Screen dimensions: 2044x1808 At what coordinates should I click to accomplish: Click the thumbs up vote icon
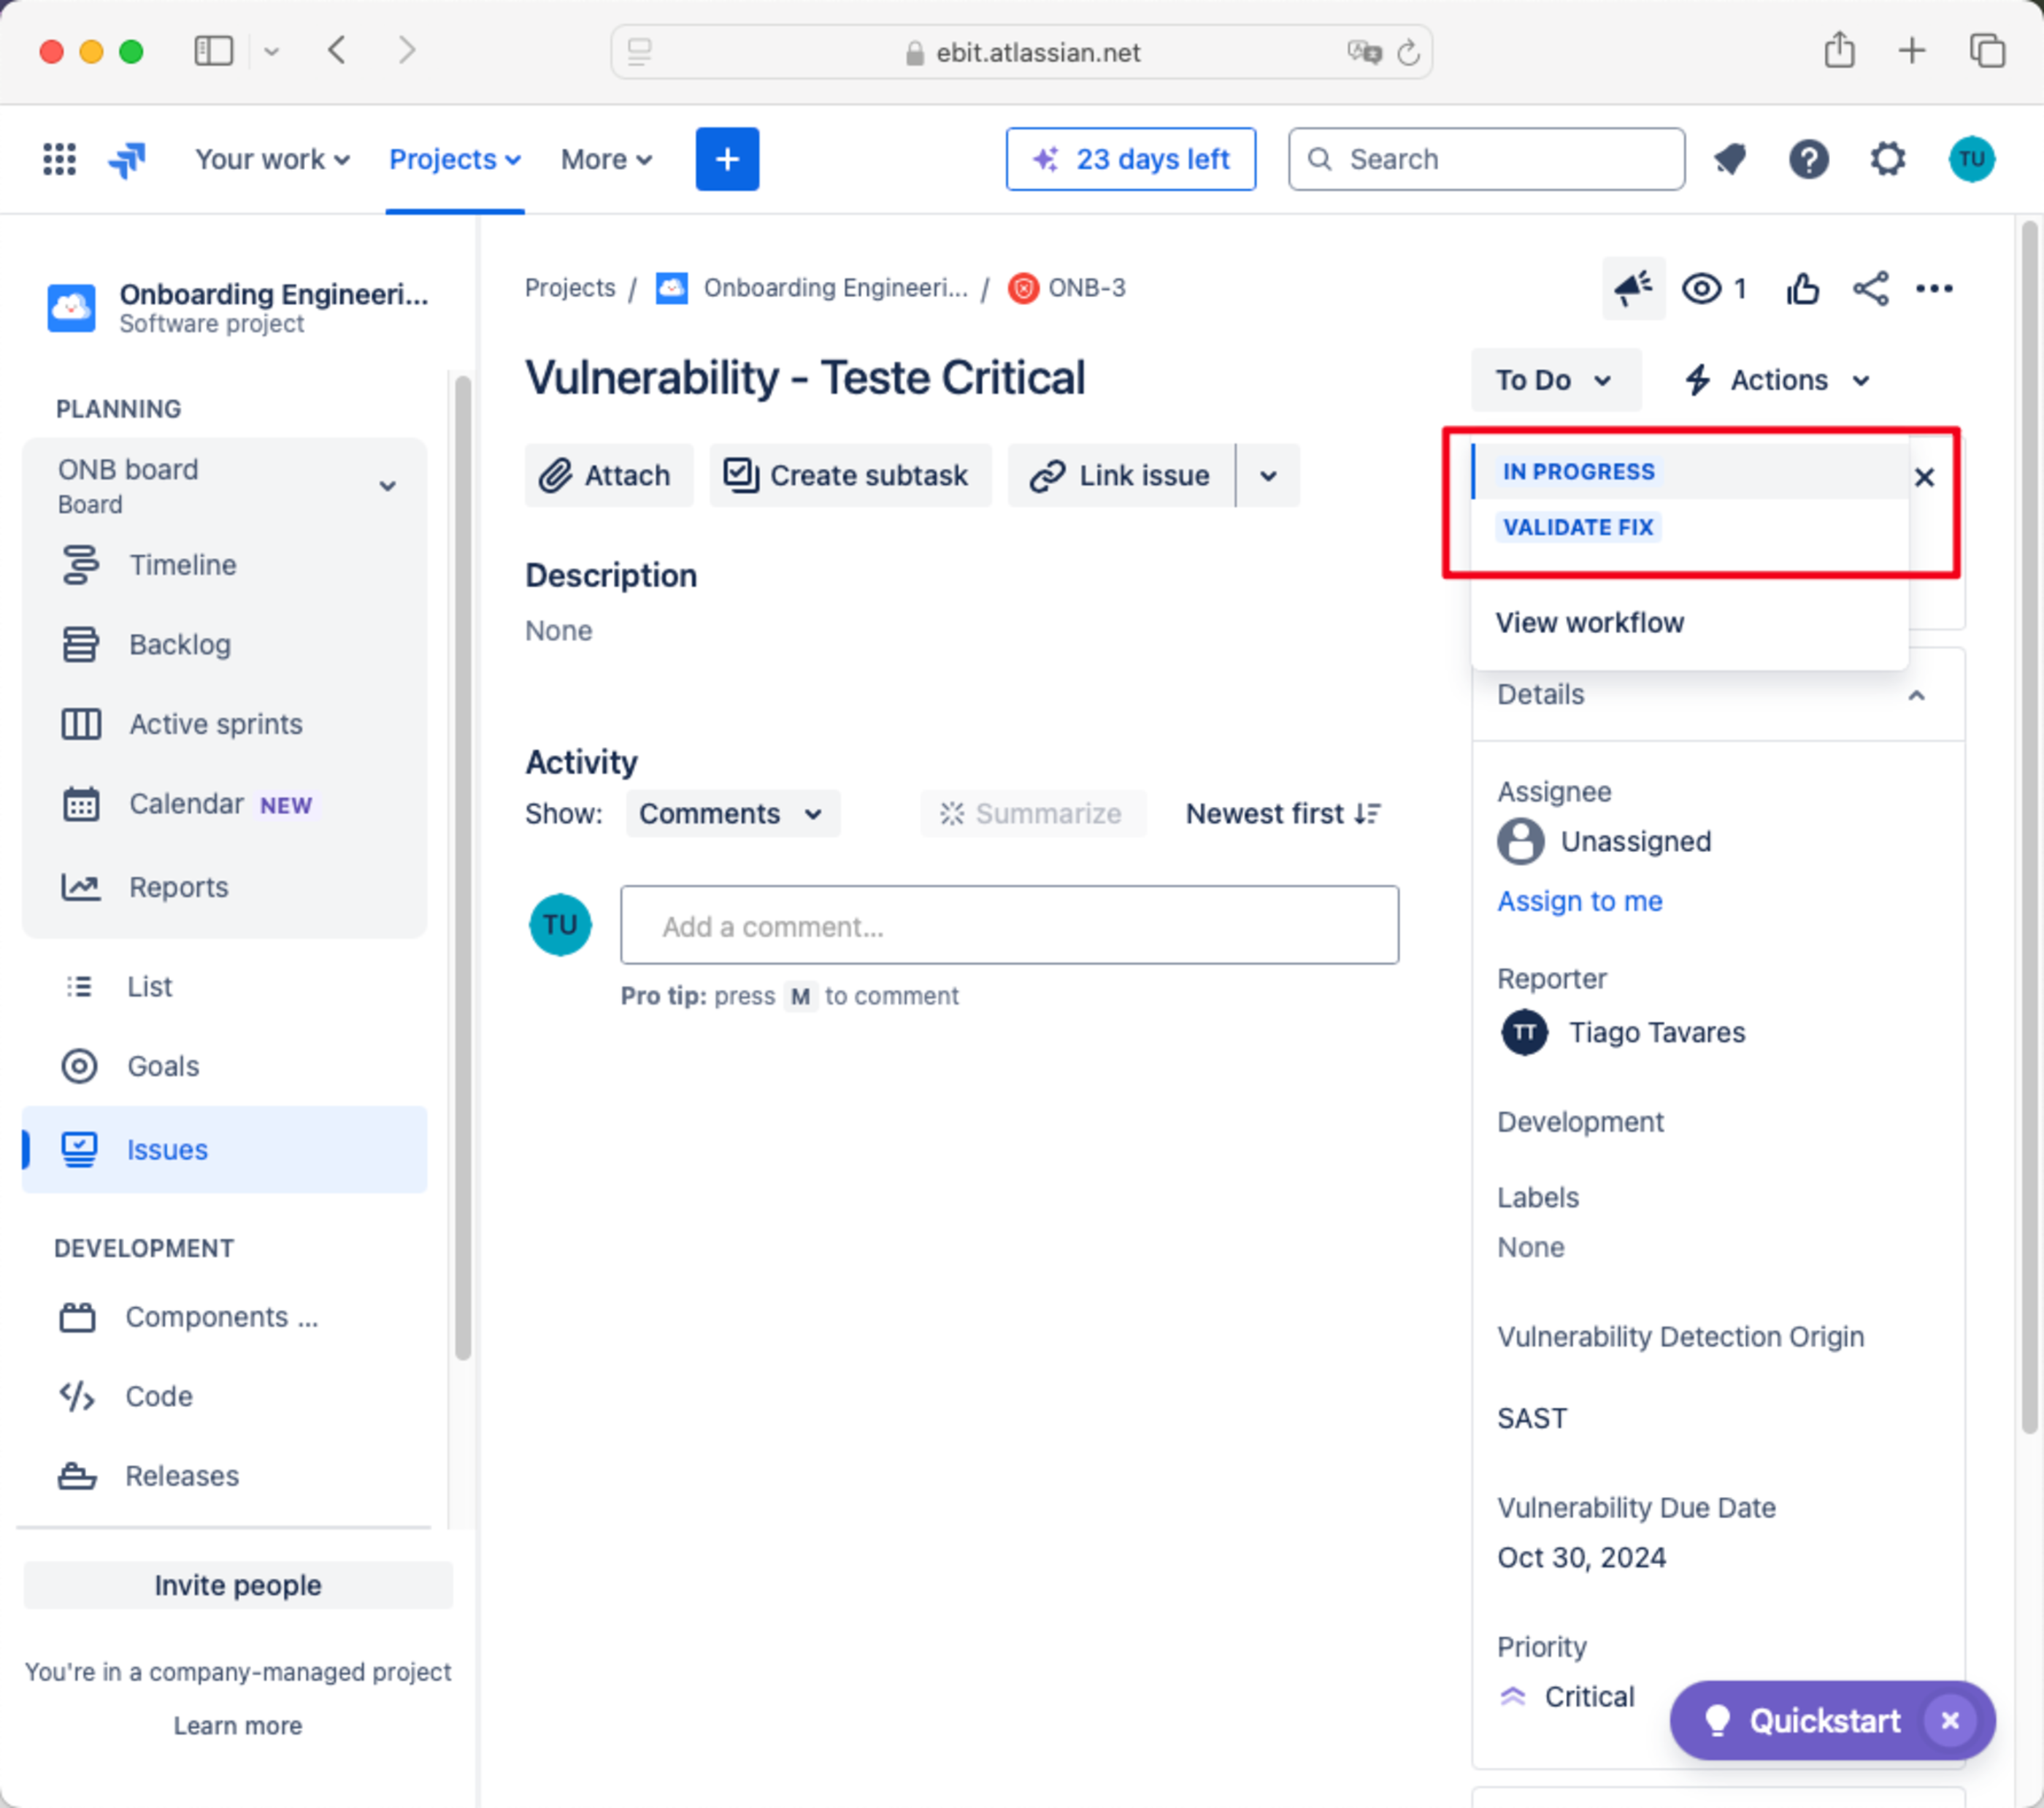(x=1802, y=289)
